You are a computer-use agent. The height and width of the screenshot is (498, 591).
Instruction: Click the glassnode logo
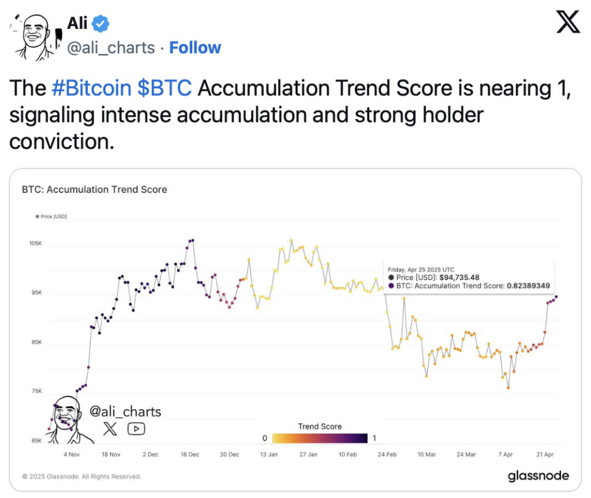coord(538,475)
